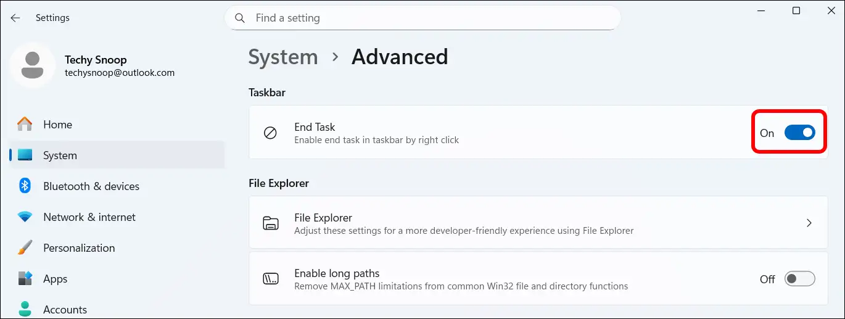Image resolution: width=845 pixels, height=319 pixels.
Task: Click the user profile avatar
Action: pos(32,65)
